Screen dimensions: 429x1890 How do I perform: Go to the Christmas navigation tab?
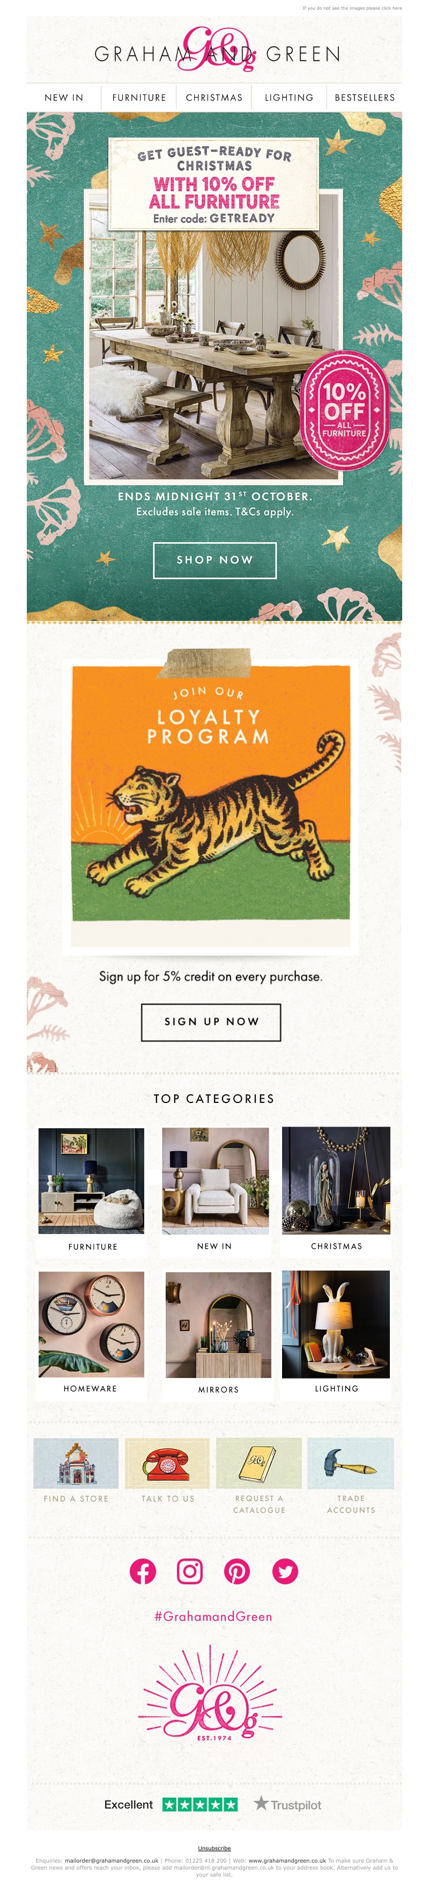[214, 98]
